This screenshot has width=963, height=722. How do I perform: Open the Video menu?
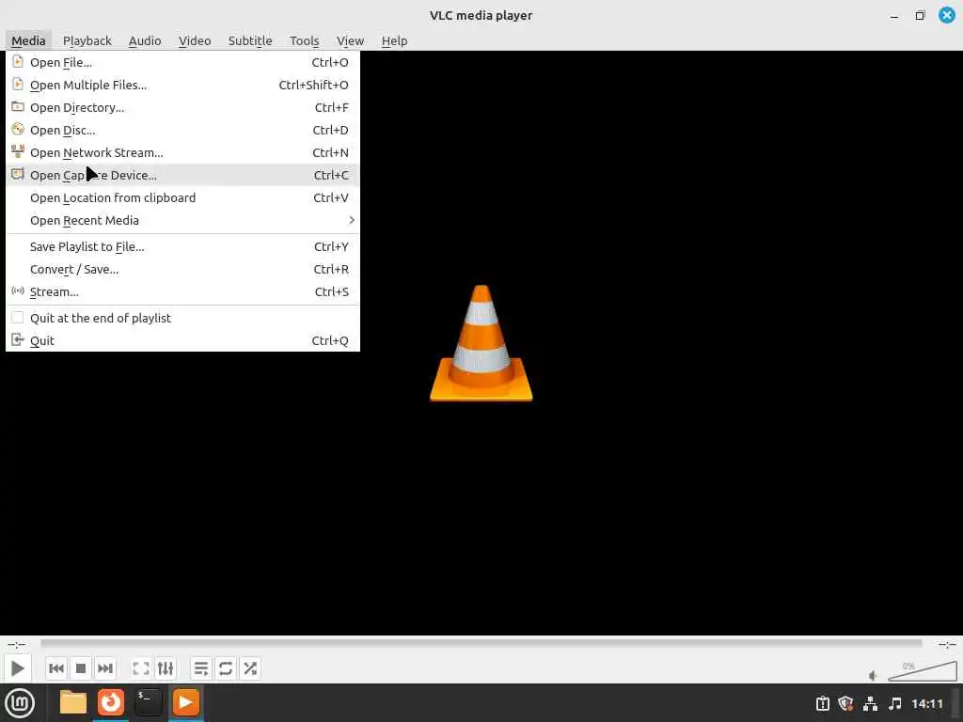coord(195,40)
